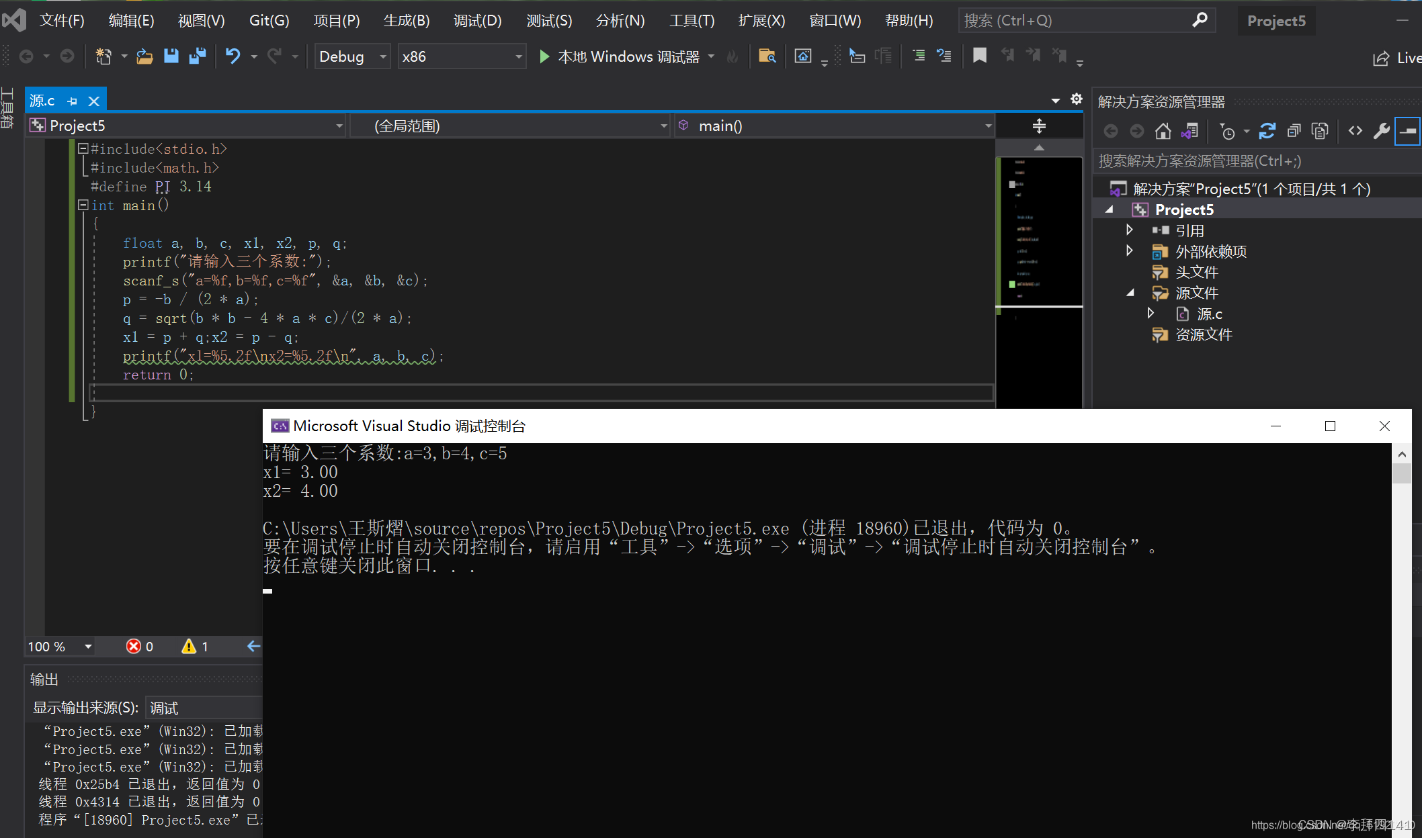Collapse the 源文件 folder node
The height and width of the screenshot is (838, 1422).
[x=1130, y=293]
